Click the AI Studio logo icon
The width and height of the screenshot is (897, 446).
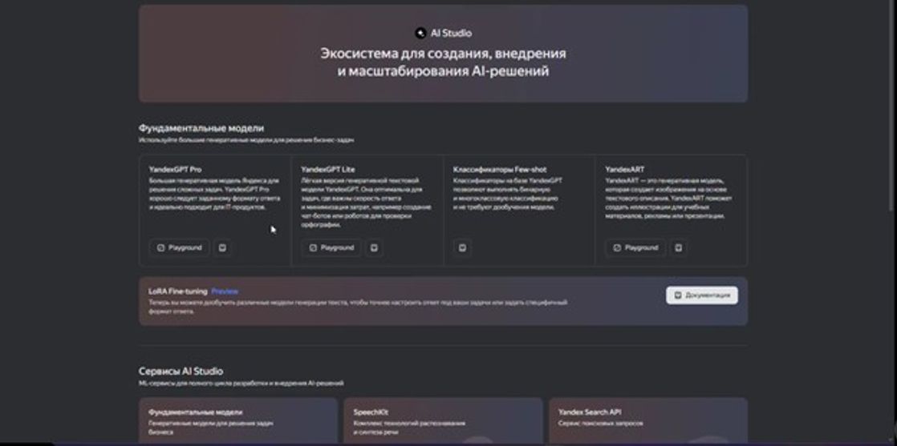[x=421, y=33]
